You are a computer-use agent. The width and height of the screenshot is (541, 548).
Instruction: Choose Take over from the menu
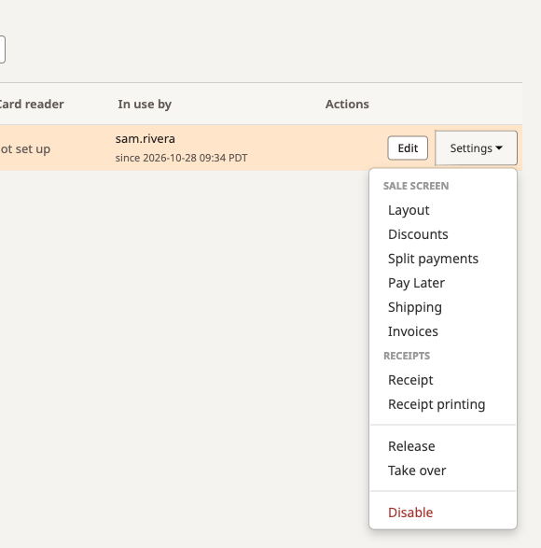coord(443,471)
